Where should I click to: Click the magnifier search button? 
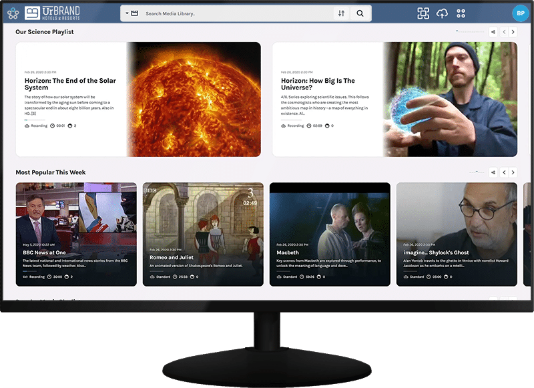(360, 13)
